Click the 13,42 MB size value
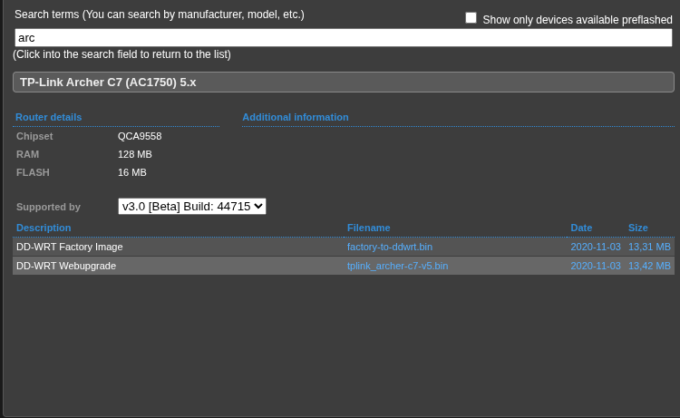 pos(649,266)
